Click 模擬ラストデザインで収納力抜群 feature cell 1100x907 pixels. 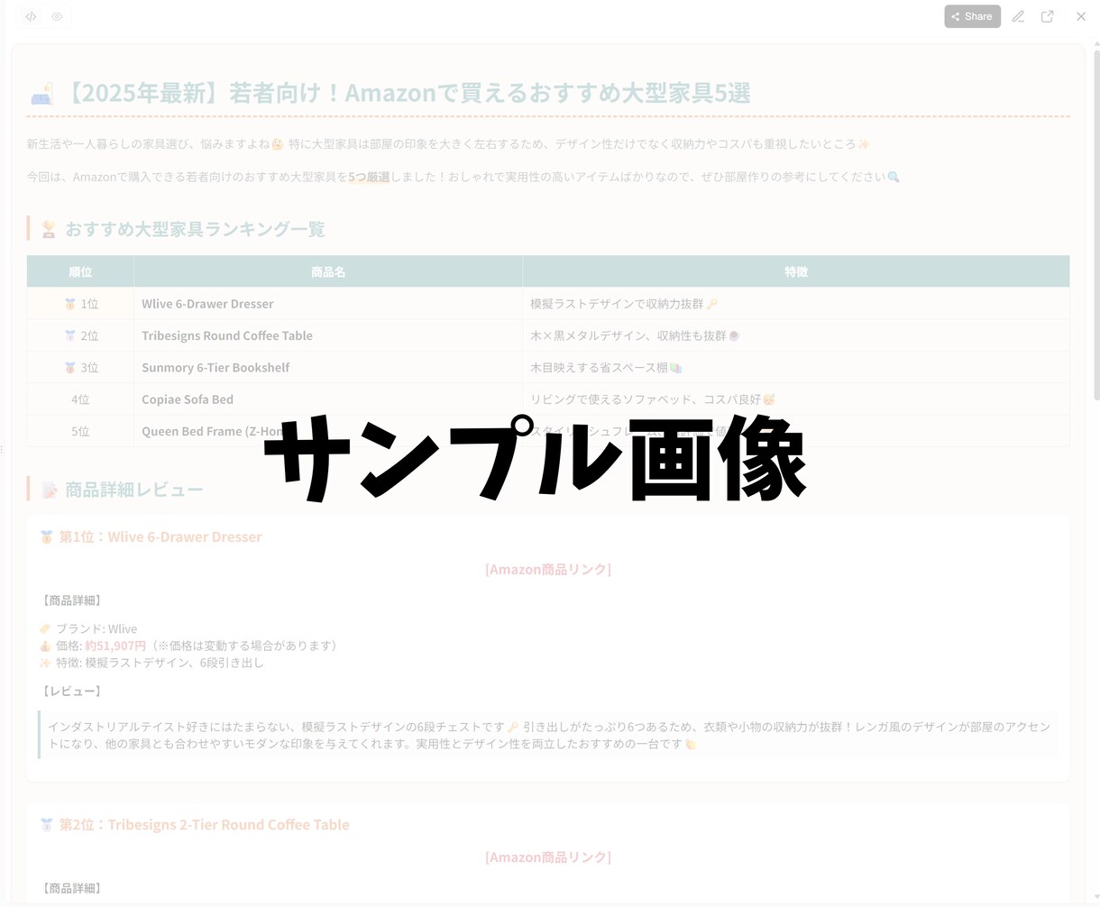click(x=796, y=304)
